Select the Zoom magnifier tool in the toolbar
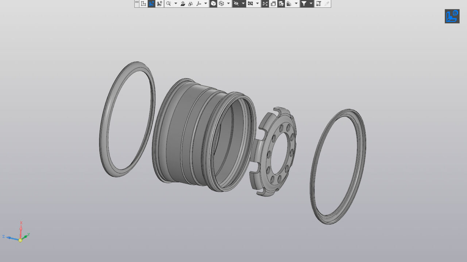467x262 pixels. (169, 3)
